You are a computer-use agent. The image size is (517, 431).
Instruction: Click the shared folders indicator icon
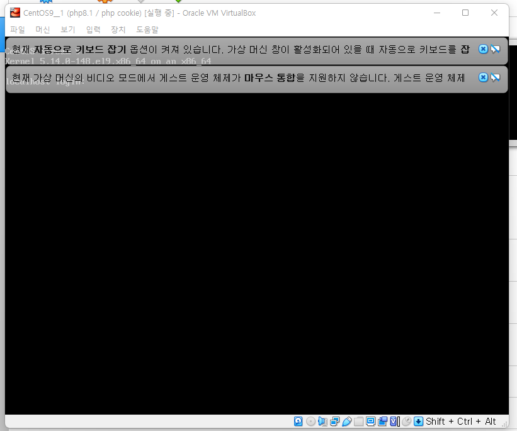click(359, 422)
